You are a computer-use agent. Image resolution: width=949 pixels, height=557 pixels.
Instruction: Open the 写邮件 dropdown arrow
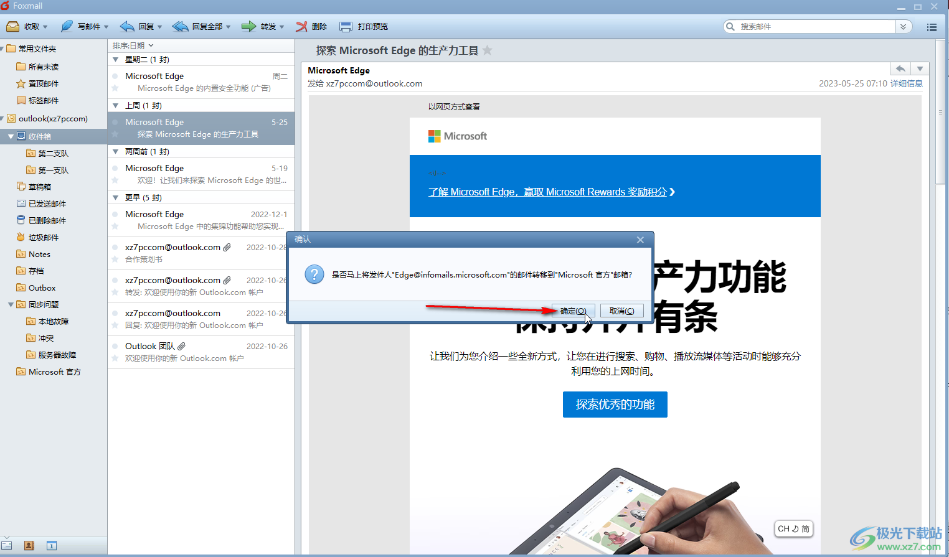click(x=106, y=27)
